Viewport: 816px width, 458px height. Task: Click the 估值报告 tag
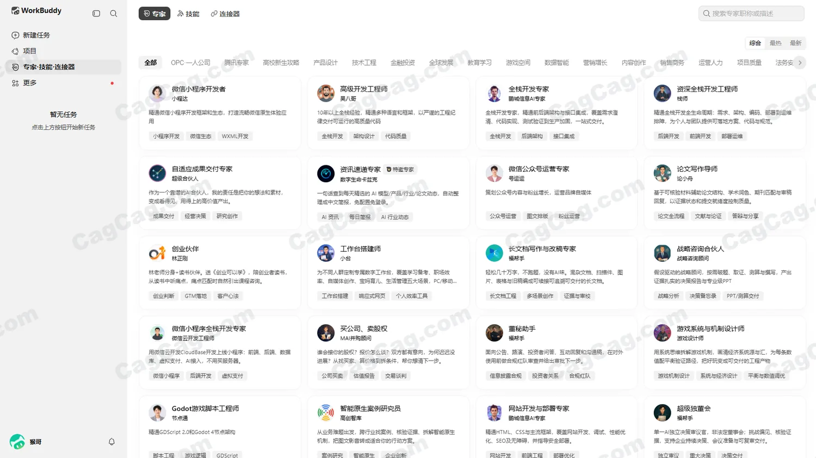click(364, 376)
